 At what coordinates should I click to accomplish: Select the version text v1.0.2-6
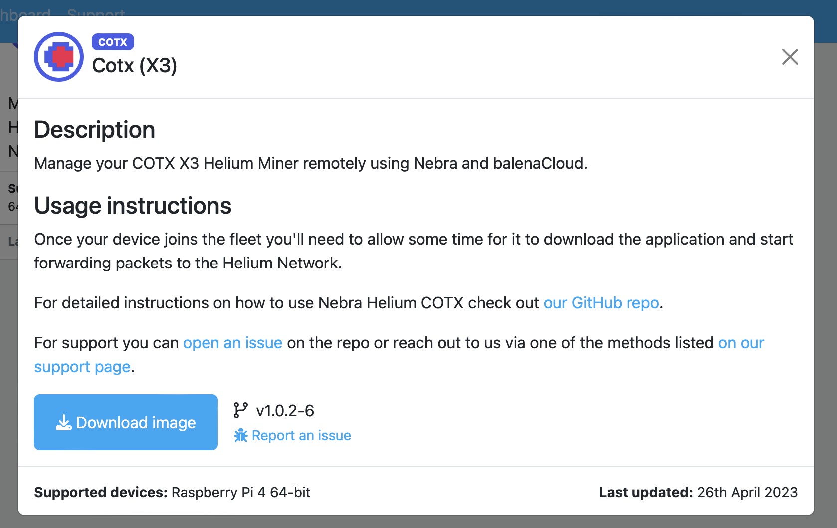(285, 411)
